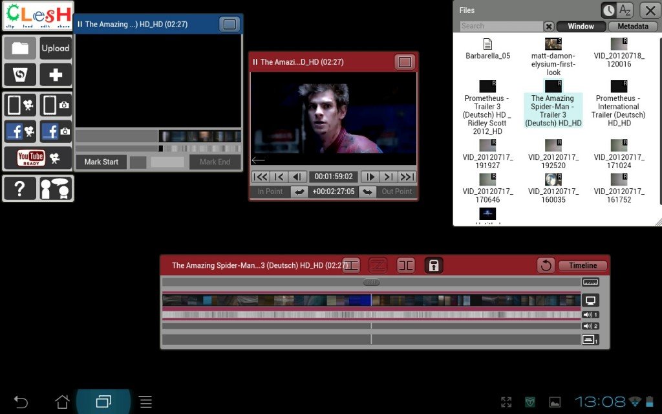Select the Window tab in Files panel

(581, 27)
